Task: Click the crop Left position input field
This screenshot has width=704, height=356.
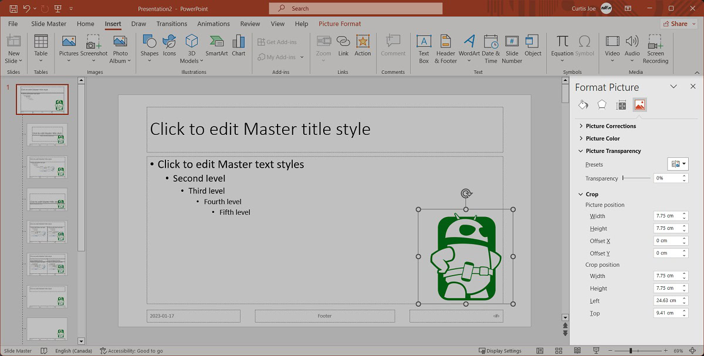Action: (x=667, y=301)
